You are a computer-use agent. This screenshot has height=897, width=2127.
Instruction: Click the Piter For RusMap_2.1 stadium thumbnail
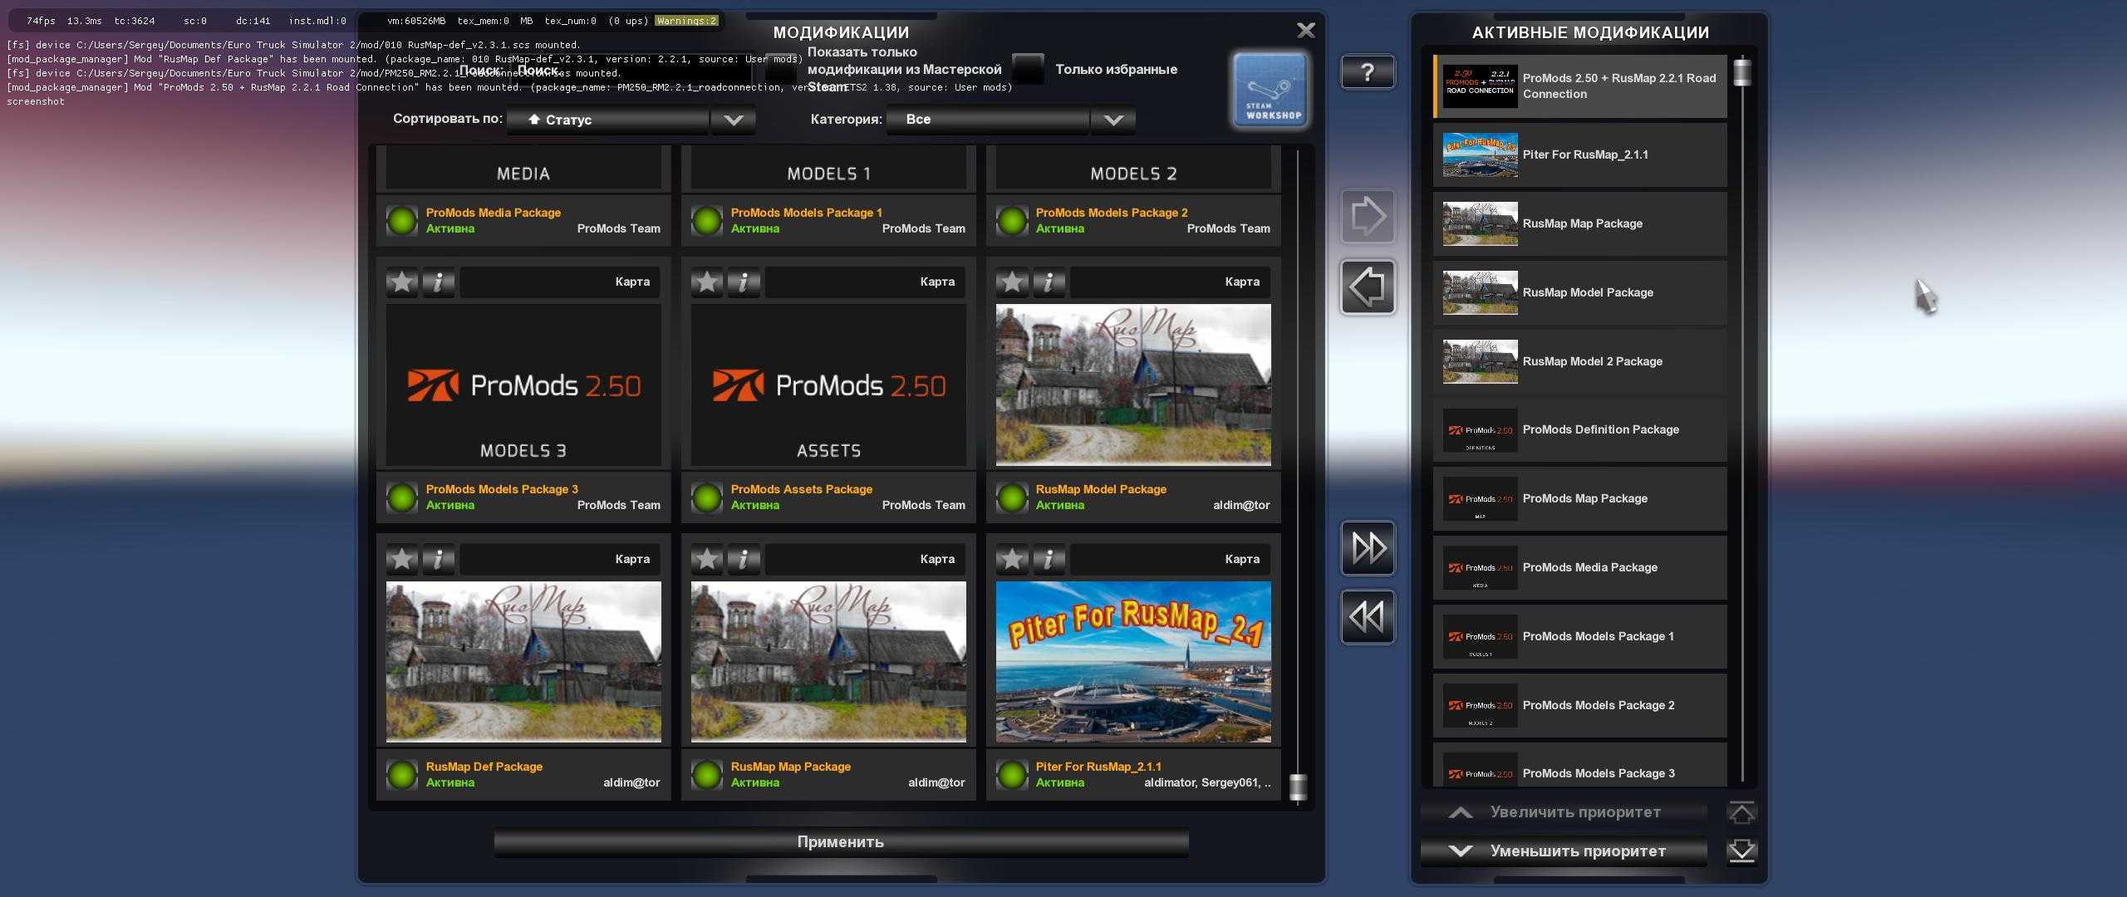[1133, 662]
